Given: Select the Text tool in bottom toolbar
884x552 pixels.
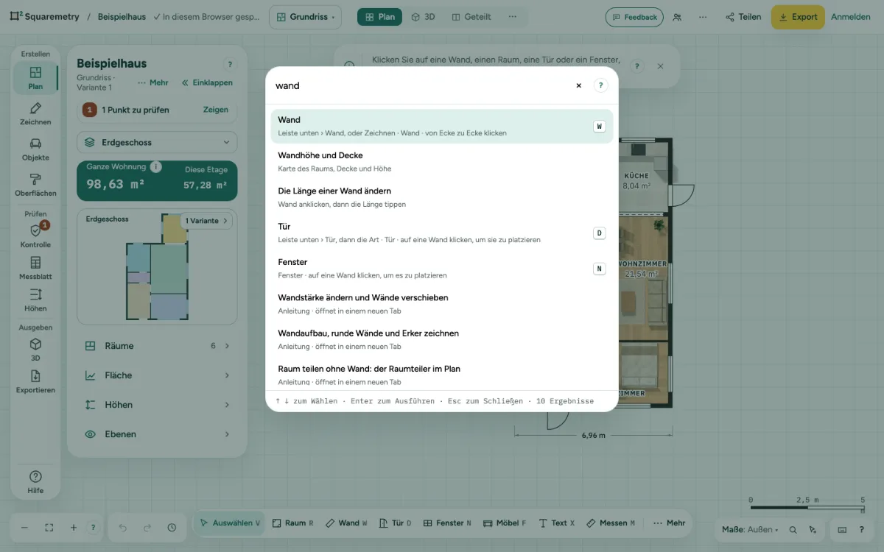Looking at the screenshot, I should tap(556, 523).
